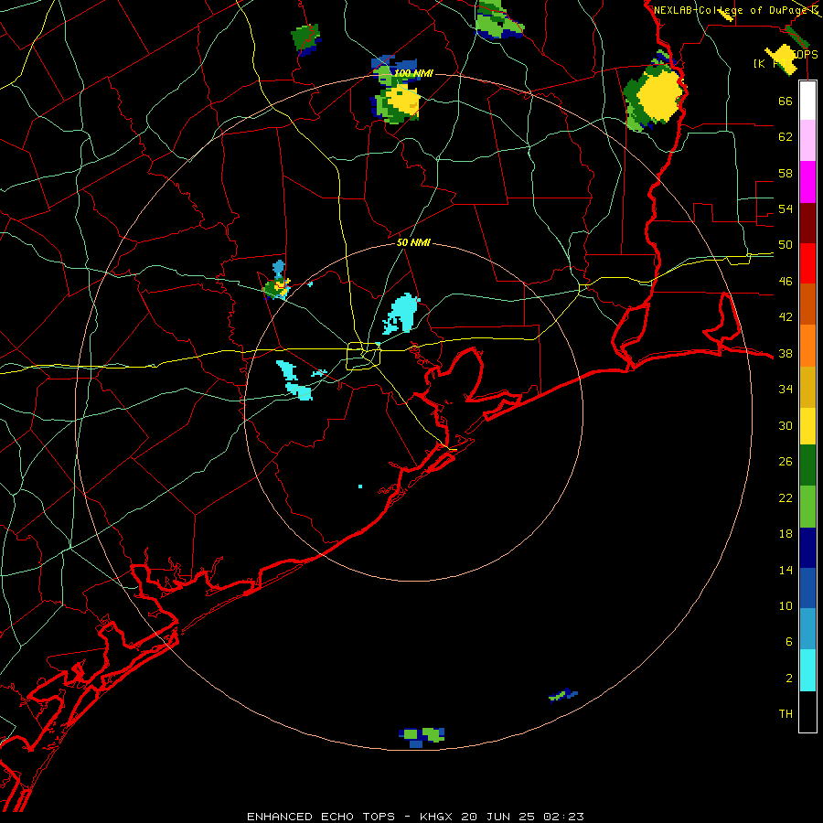Viewport: 823px width, 823px height.
Task: Click the "58" scale label
Action: (786, 173)
